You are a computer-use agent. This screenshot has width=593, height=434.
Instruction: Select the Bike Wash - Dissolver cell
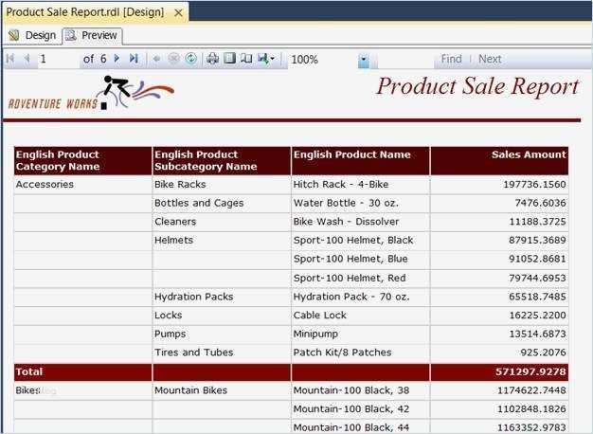tap(360, 222)
